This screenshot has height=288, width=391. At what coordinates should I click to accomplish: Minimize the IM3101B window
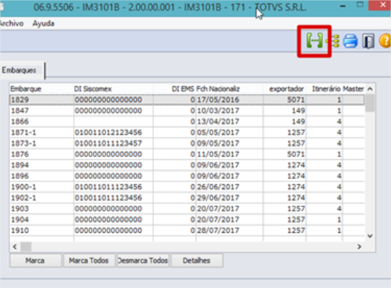tap(343, 6)
